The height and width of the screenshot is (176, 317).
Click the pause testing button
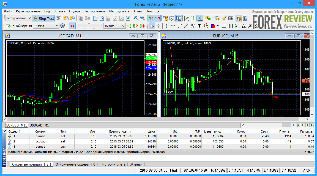(x=72, y=26)
